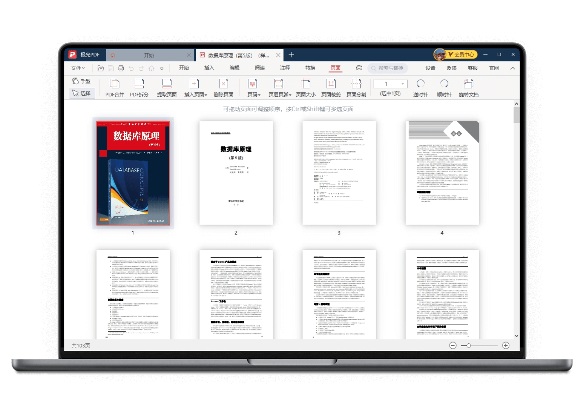Click the undo arrow icon
This screenshot has height=414, width=585.
(x=131, y=68)
